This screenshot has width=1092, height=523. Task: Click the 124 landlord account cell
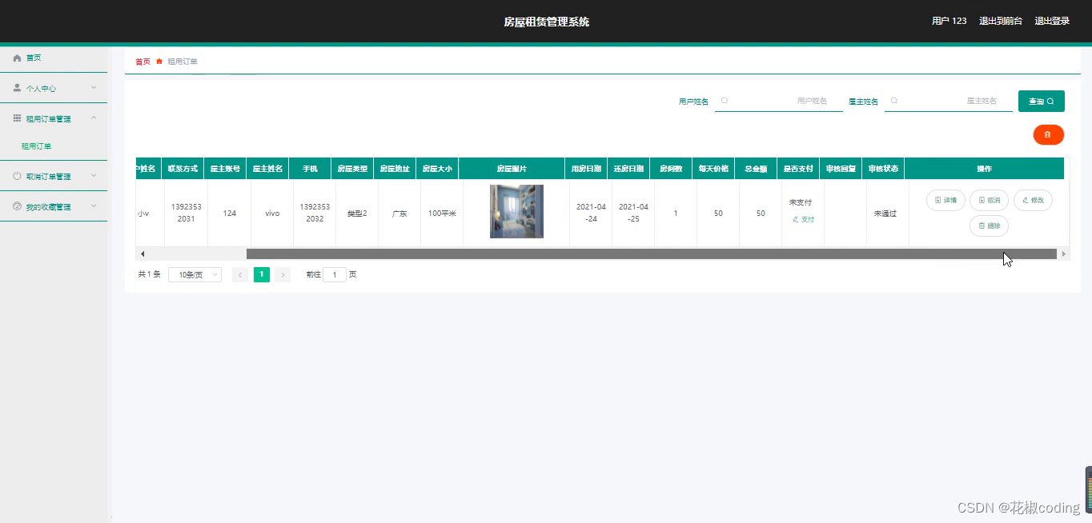(229, 213)
